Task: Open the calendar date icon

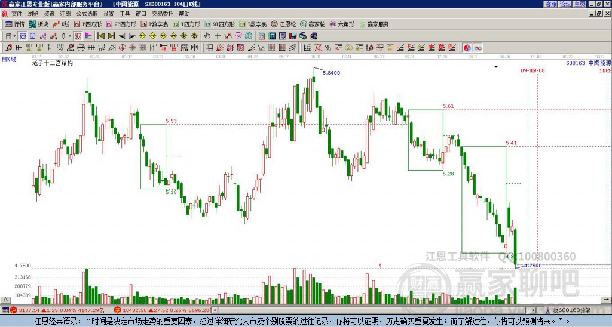Action: [x=262, y=36]
